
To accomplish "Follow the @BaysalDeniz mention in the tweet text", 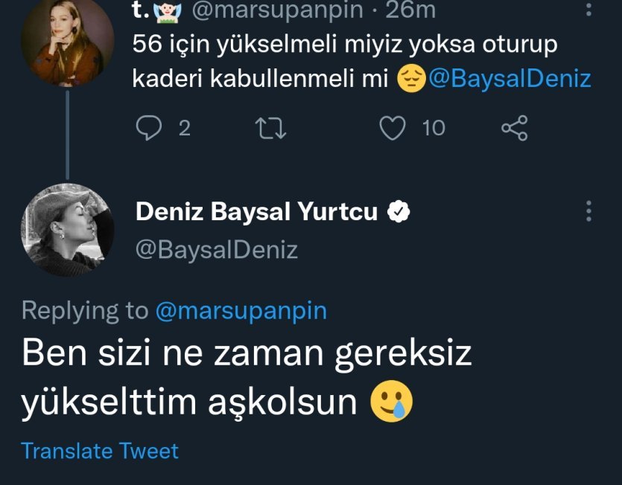I will [x=510, y=80].
